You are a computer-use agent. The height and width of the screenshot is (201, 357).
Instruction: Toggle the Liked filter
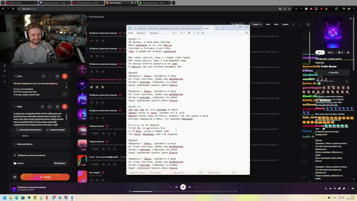(268, 24)
